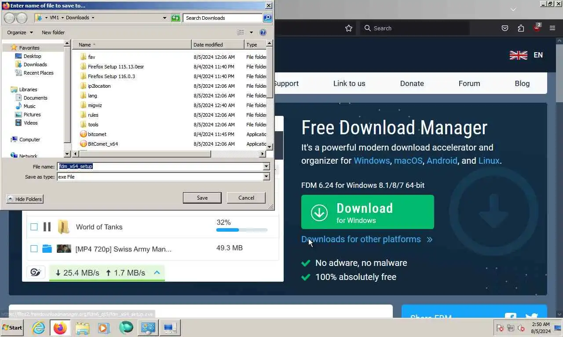Click New folder in the dialog toolbar
The image size is (563, 337).
pyautogui.click(x=53, y=32)
